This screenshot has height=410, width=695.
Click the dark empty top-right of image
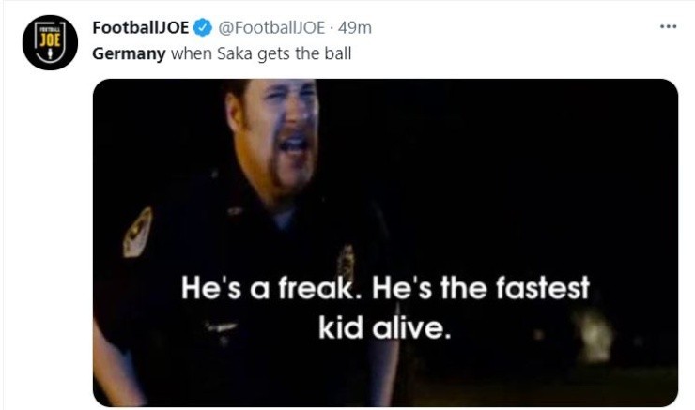click(582, 141)
